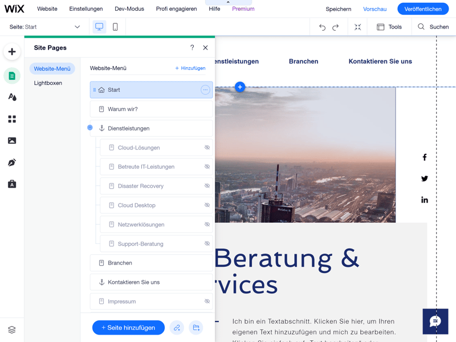The height and width of the screenshot is (342, 456).
Task: Open the Tools panel
Action: (389, 27)
